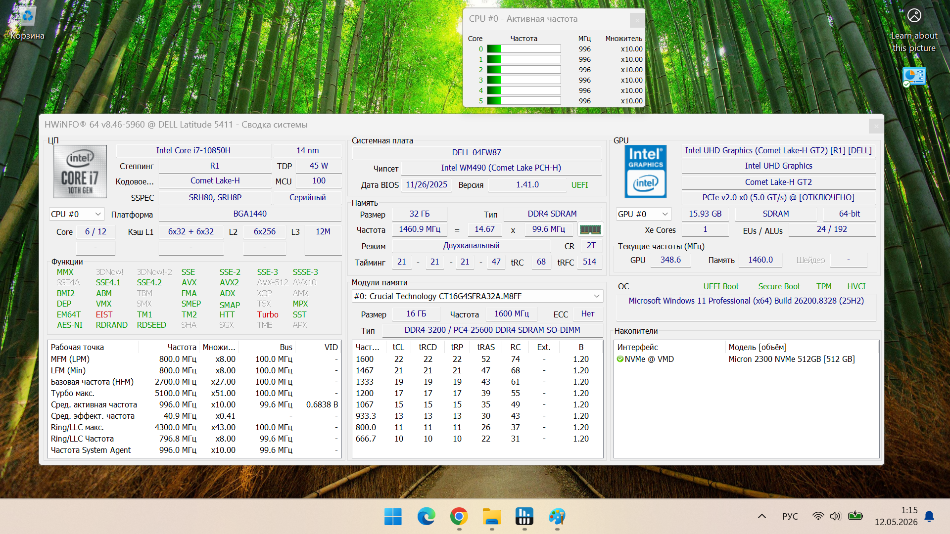950x534 pixels.
Task: Click the HVCI label
Action: (856, 286)
